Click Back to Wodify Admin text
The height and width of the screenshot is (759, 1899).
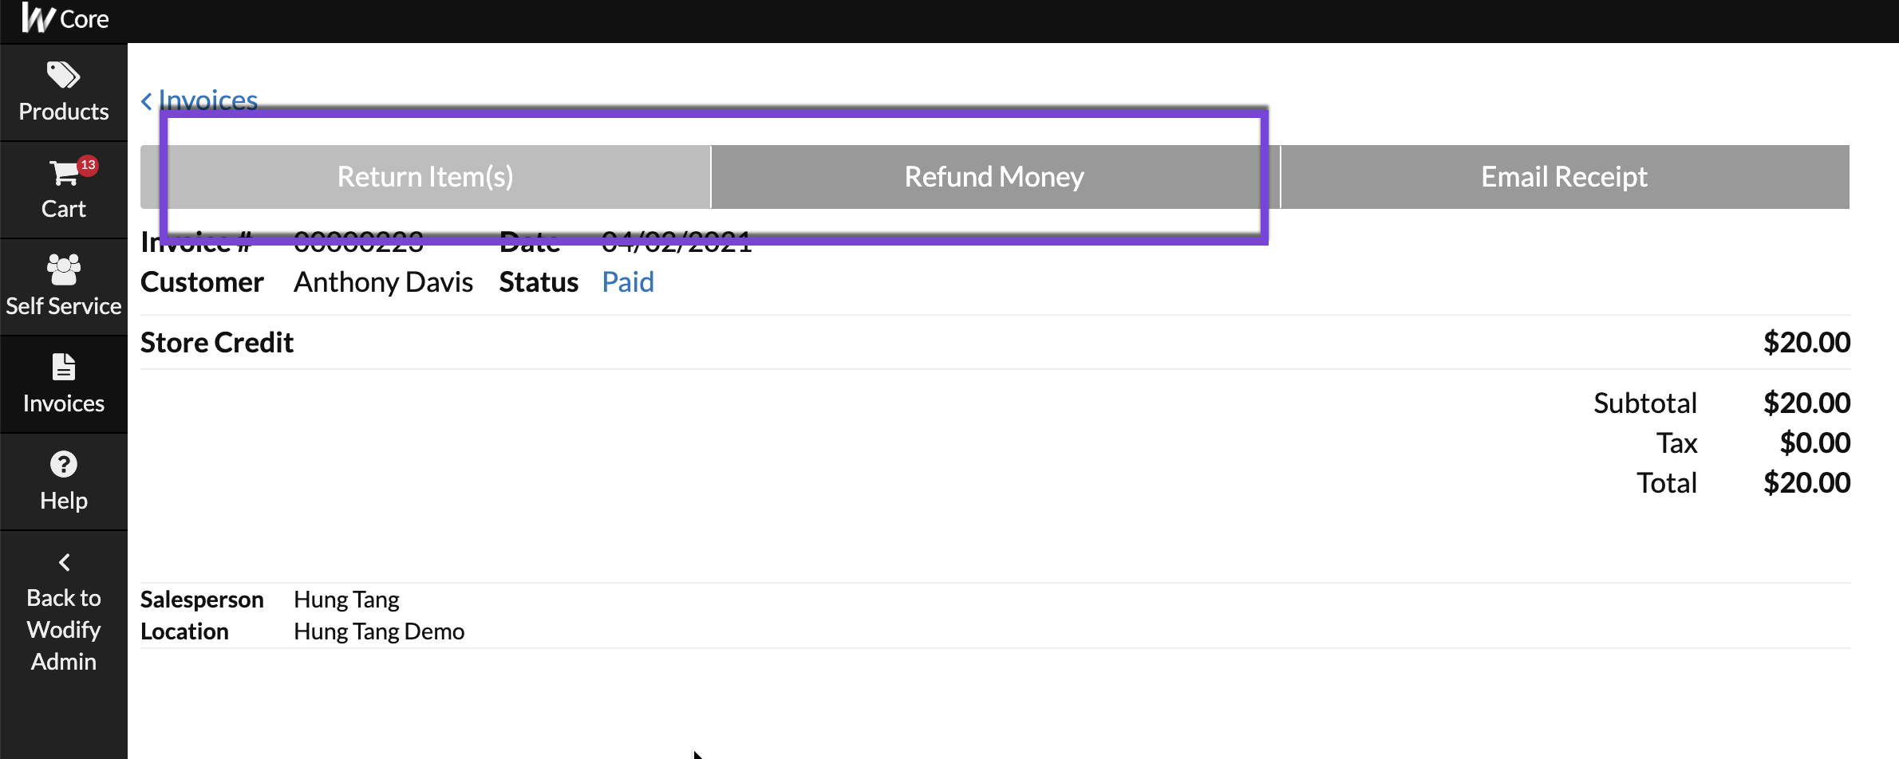[64, 630]
